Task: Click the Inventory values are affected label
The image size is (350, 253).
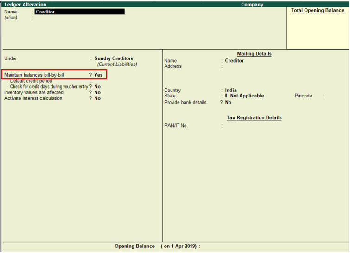Action: click(x=34, y=92)
